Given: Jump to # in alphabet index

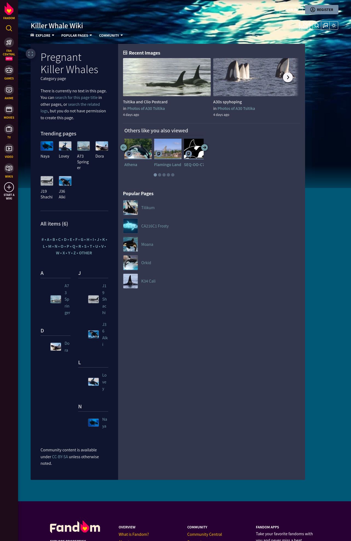Looking at the screenshot, I should click(43, 240).
